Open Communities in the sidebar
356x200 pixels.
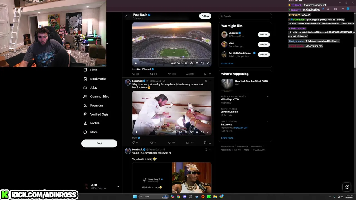96,97
